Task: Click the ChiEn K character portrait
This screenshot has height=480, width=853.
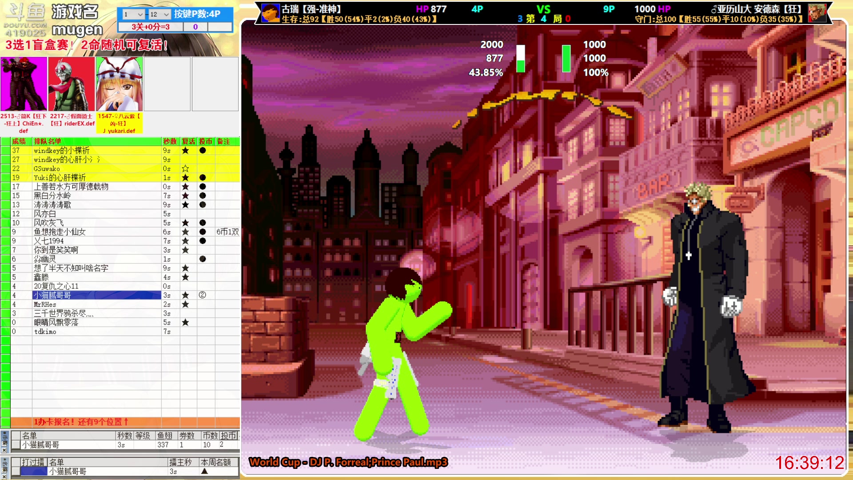Action: 24,84
